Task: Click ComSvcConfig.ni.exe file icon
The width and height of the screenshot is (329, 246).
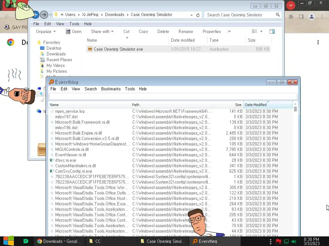Action: click(x=52, y=171)
